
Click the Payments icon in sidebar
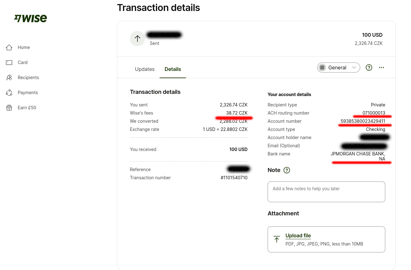tap(9, 93)
